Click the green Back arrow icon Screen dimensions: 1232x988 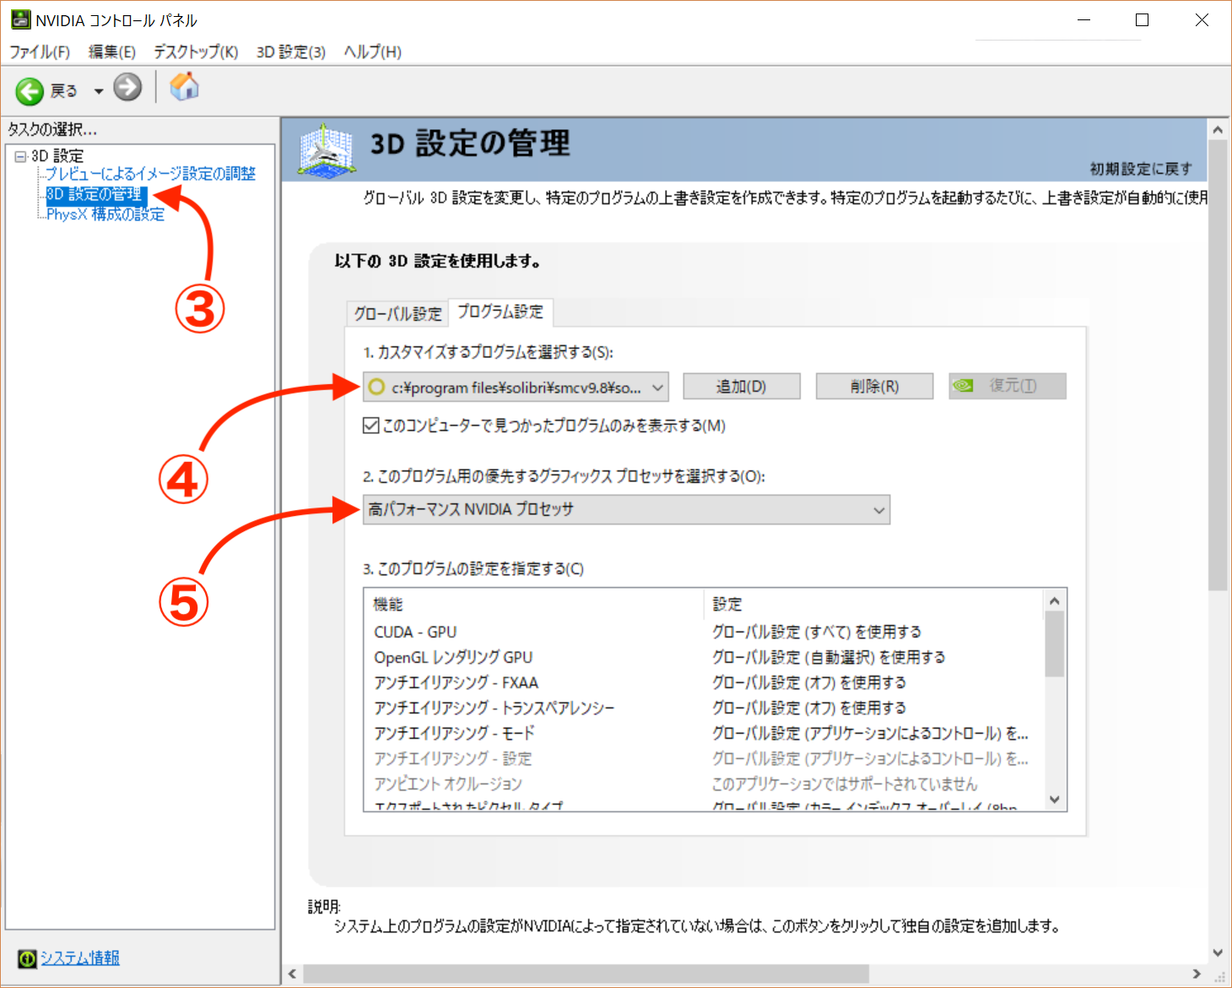tap(30, 90)
